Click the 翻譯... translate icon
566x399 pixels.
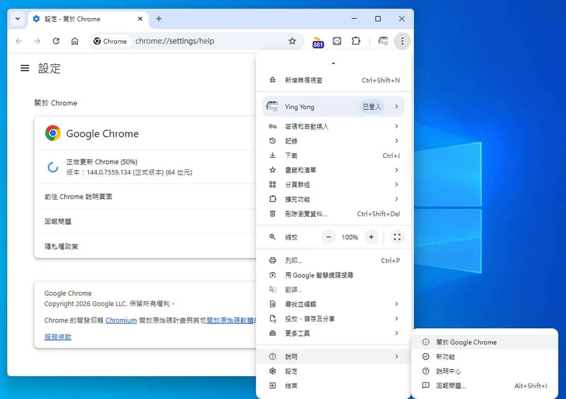273,290
